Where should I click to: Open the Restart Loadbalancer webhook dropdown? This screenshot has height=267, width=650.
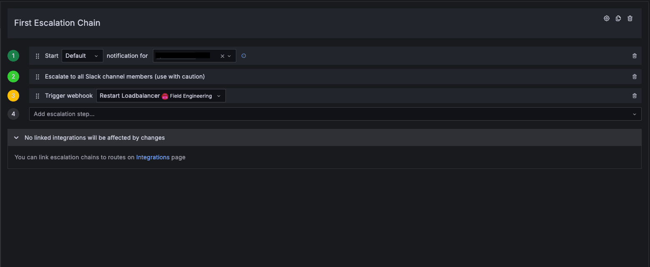161,96
